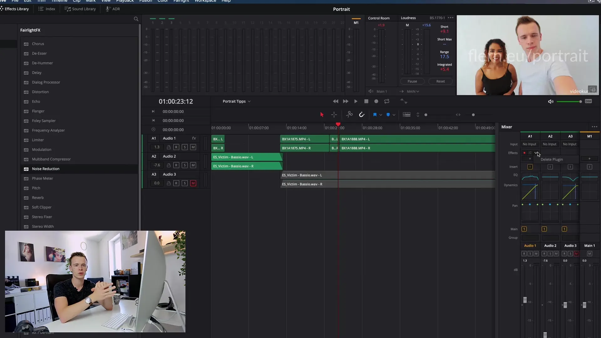Image resolution: width=601 pixels, height=338 pixels.
Task: Open the timeline view options icon
Action: point(407,115)
